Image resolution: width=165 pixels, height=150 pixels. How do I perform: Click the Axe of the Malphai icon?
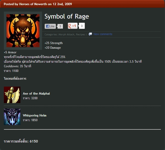click(x=12, y=95)
